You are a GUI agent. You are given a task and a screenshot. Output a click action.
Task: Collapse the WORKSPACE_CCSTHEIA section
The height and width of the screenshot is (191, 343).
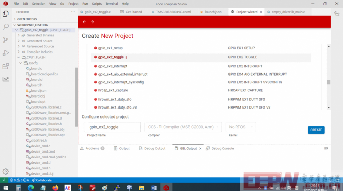pos(15,25)
